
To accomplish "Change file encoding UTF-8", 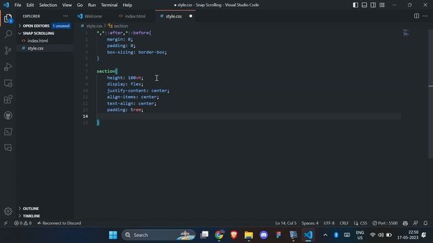I will click(x=329, y=223).
